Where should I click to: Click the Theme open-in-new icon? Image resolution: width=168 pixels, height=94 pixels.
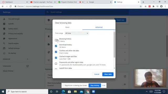(x=125, y=77)
